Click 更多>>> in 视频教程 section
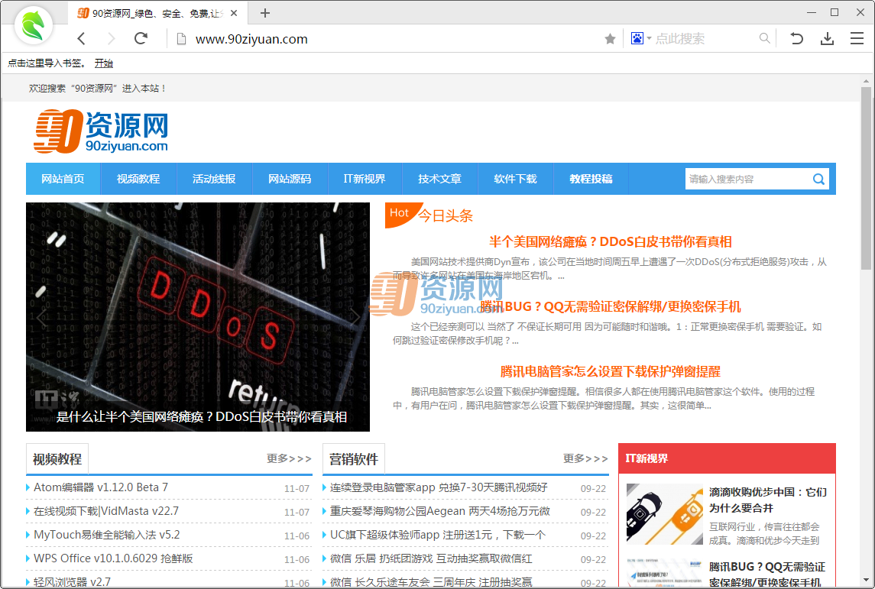Viewport: 875px width, 589px height. [289, 458]
